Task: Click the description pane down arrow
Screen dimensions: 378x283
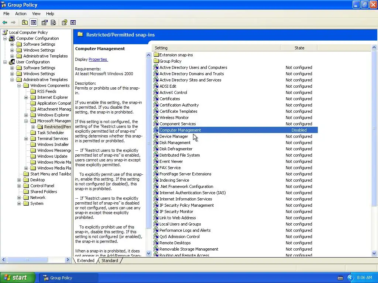Action: (148, 254)
